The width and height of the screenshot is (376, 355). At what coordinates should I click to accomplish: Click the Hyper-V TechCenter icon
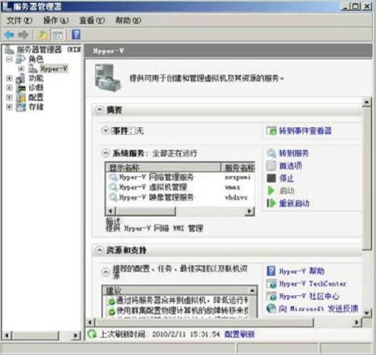pos(271,284)
